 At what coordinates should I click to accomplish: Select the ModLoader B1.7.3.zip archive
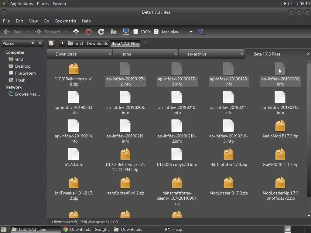pyautogui.click(x=228, y=186)
